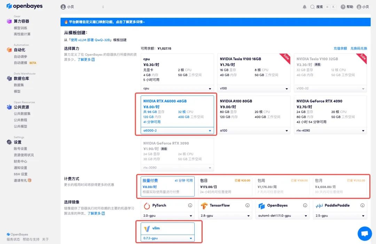Screen dimensions: 376x244
Task: Open the v100 spec dropdown
Action: 254,88
